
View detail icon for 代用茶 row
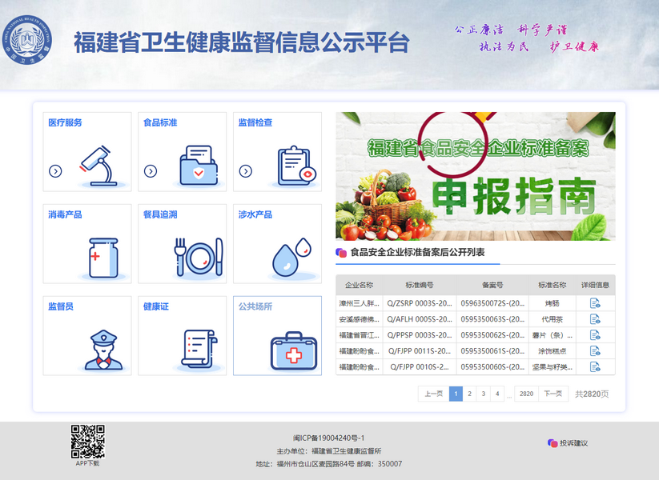click(x=595, y=319)
